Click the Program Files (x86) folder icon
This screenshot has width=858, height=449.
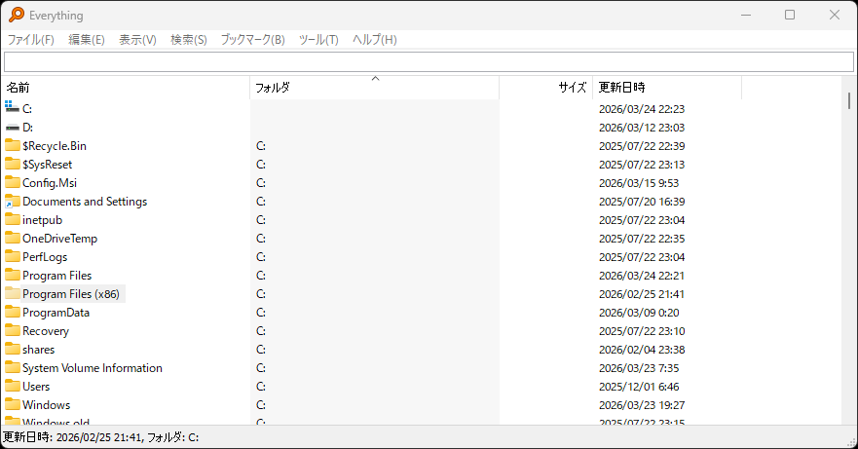(x=12, y=293)
